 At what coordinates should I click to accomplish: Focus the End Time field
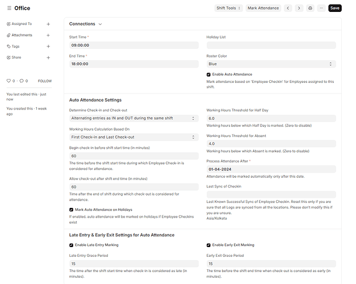(134, 64)
